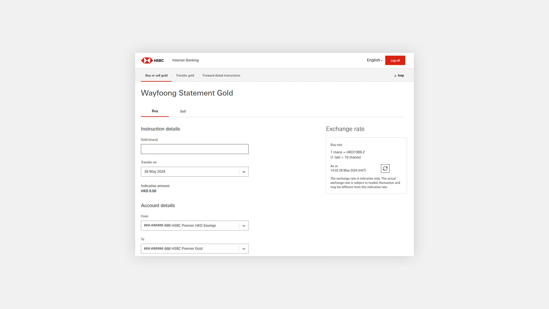Click the 1 mace = HKD1369.2 rate
This screenshot has width=549, height=309.
tap(348, 152)
